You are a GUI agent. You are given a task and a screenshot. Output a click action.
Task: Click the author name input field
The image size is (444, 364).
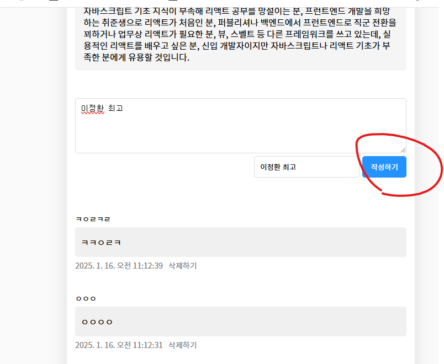point(306,167)
